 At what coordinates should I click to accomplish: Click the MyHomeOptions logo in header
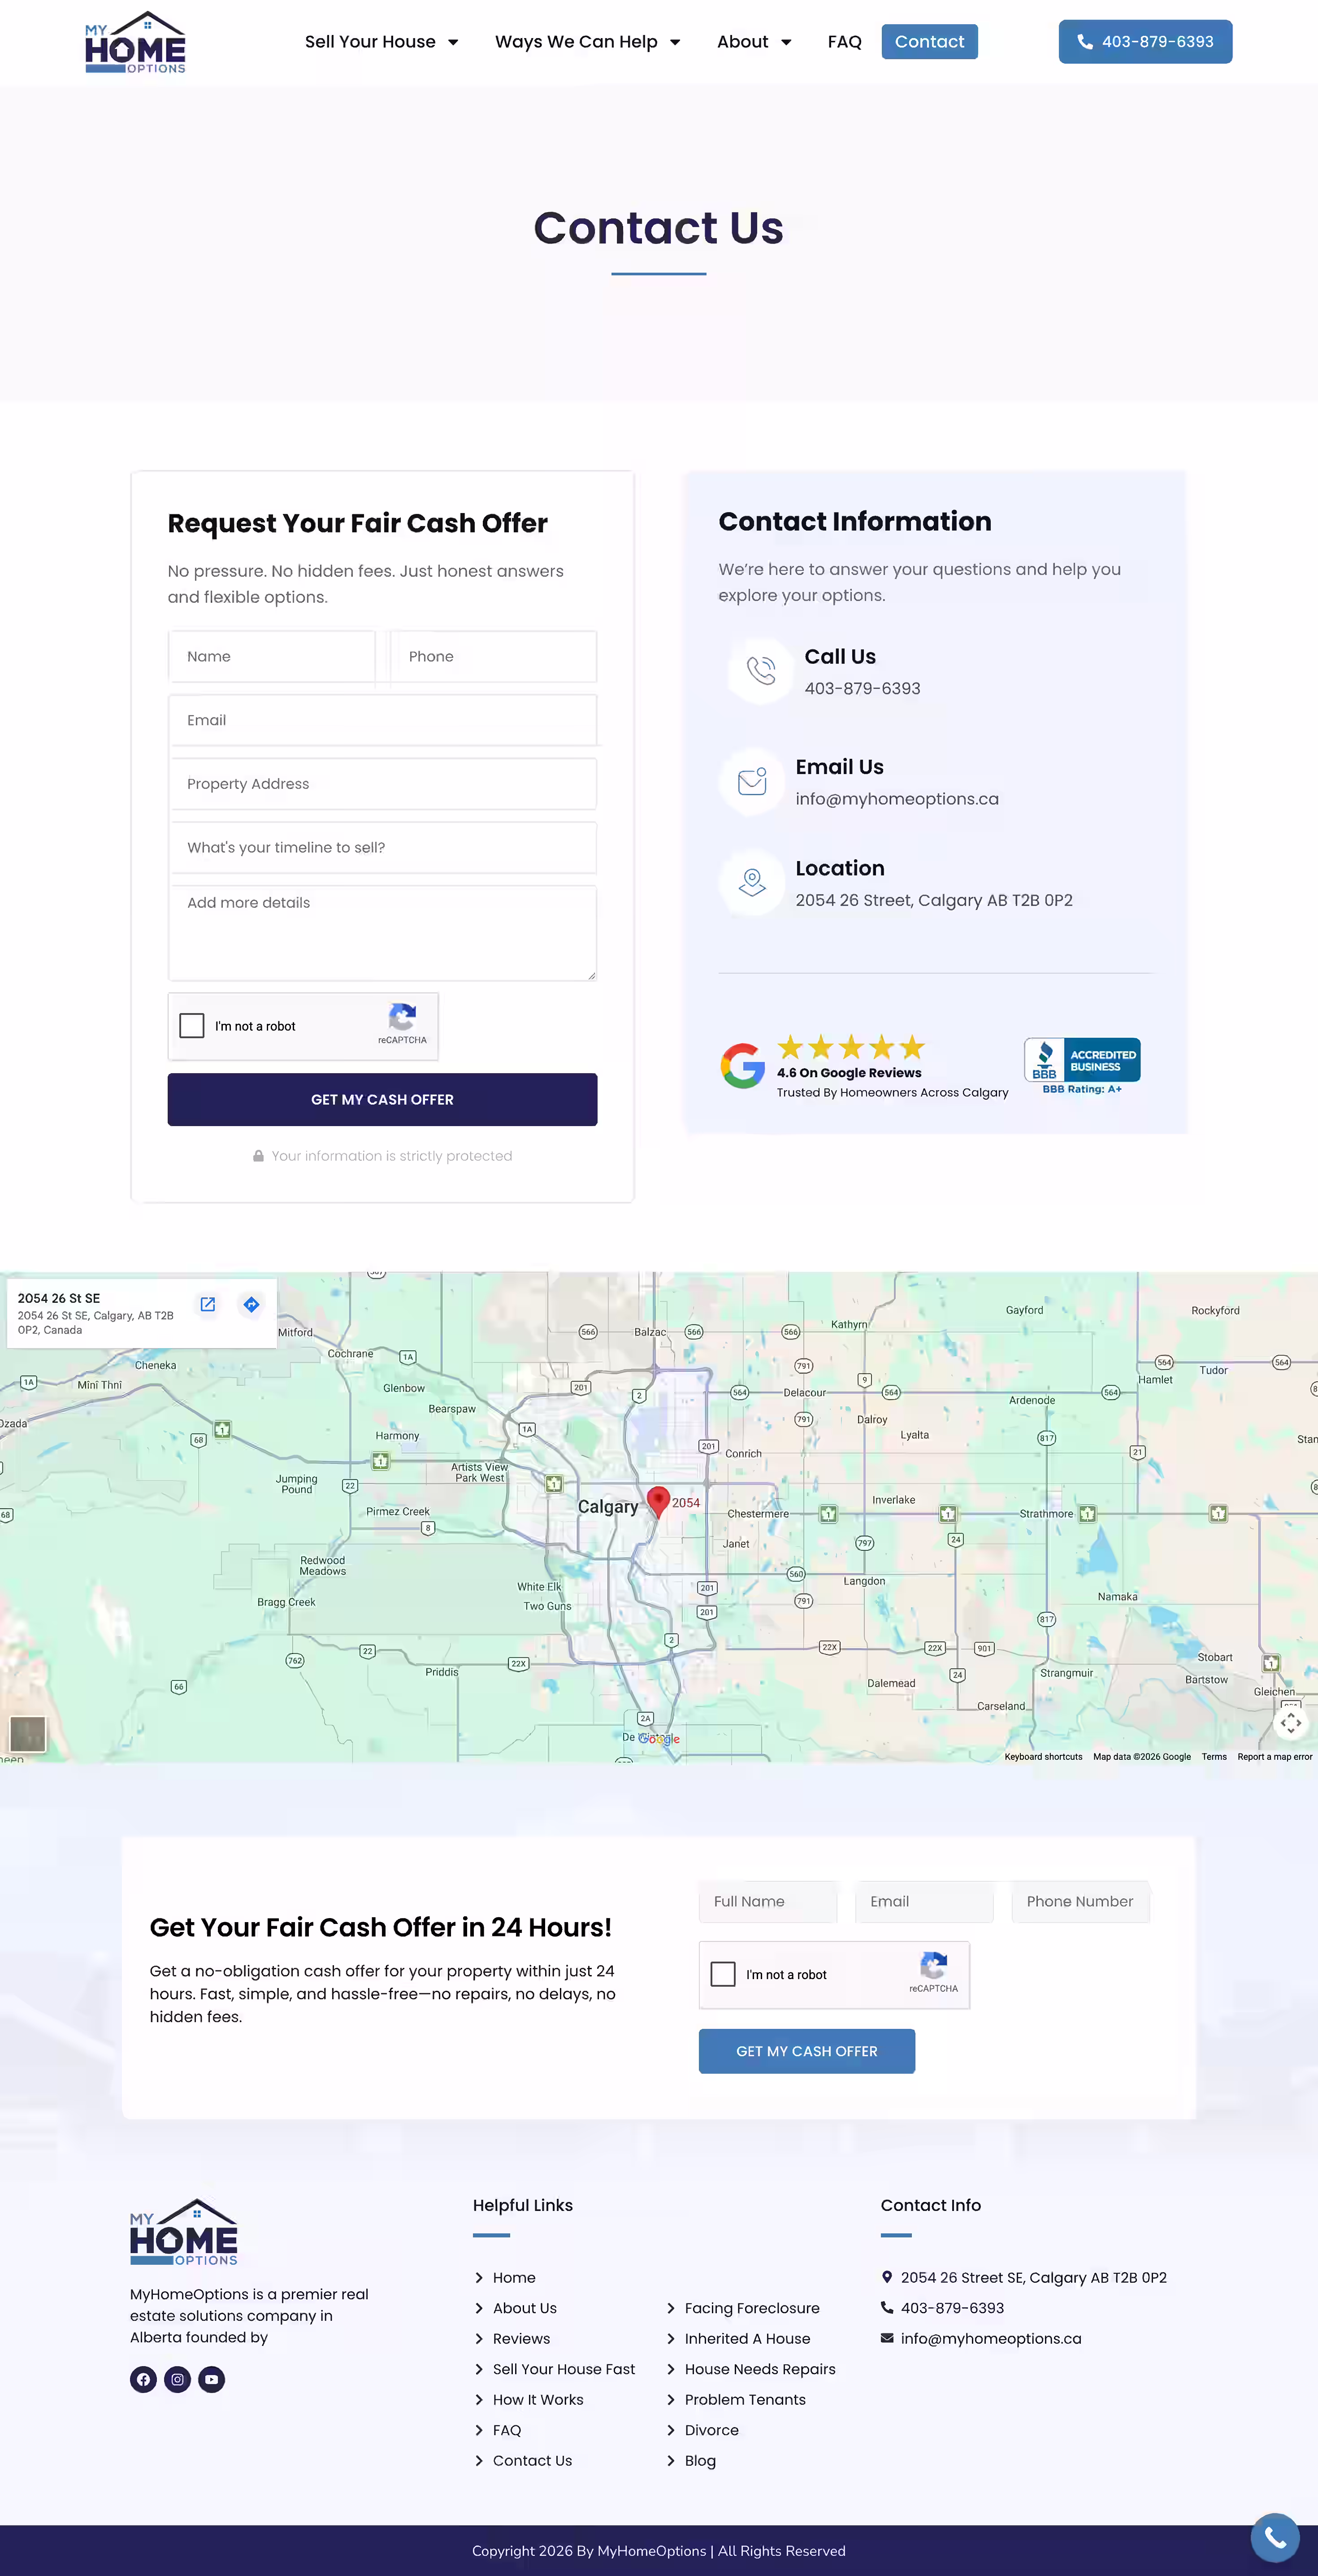point(135,42)
